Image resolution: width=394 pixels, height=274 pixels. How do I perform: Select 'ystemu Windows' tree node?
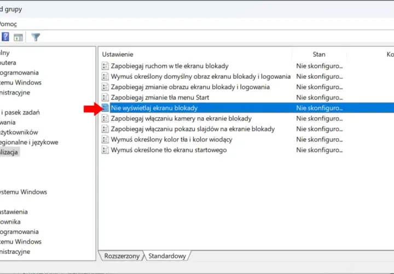24,192
